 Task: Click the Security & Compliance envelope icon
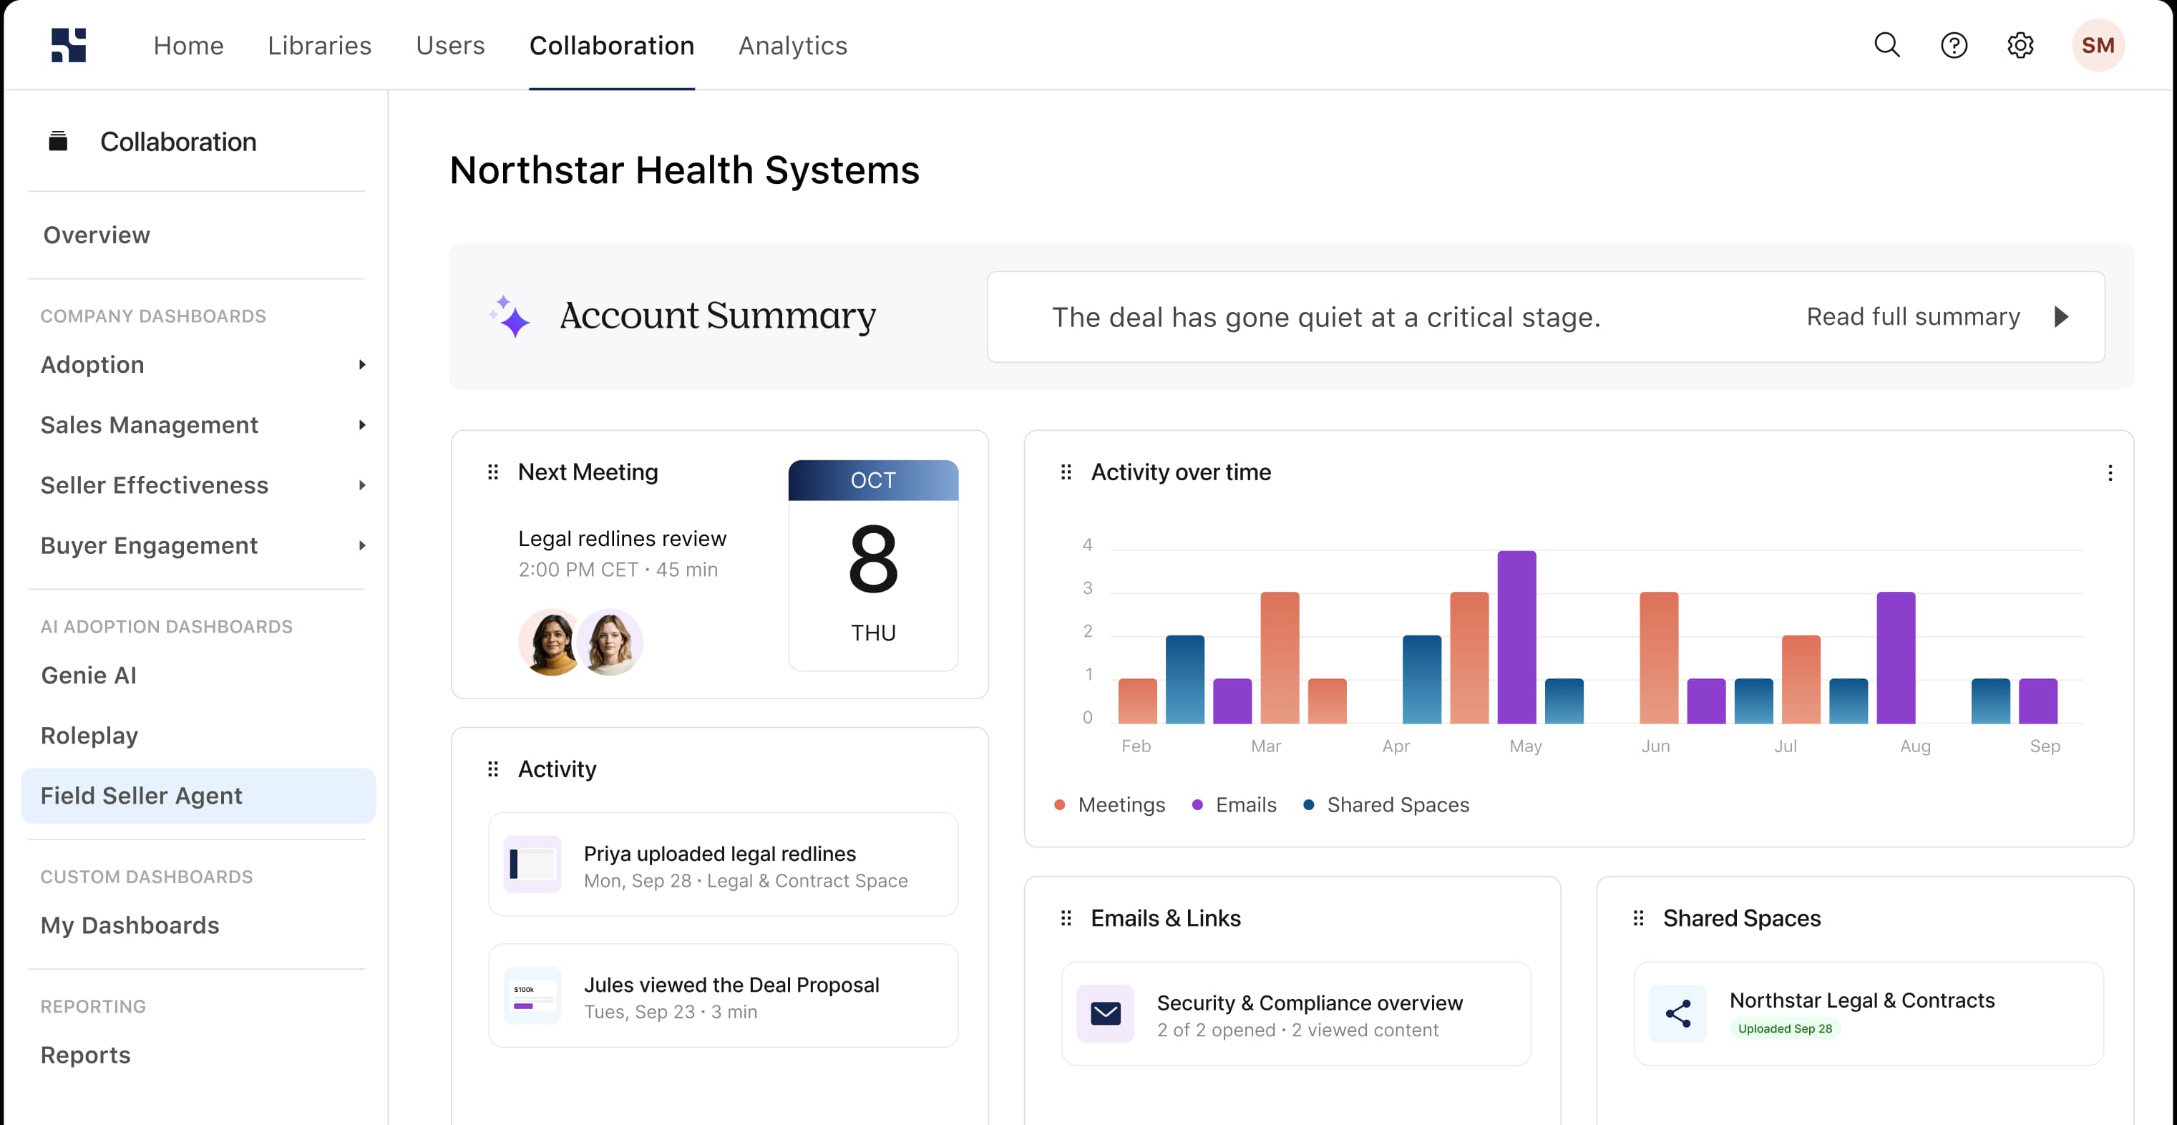pos(1106,1013)
